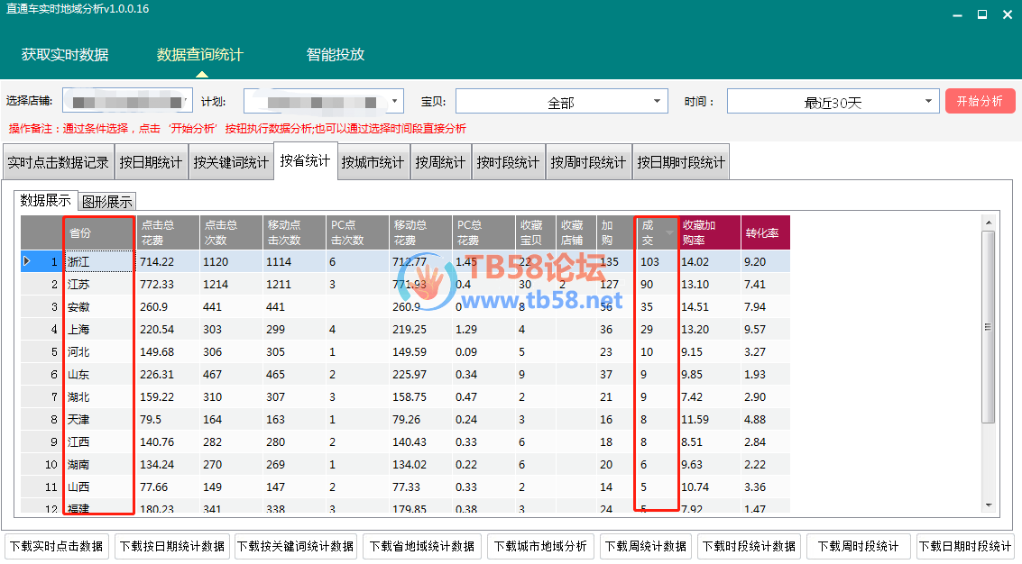Sort by the PC总花费 column header

pyautogui.click(x=483, y=232)
